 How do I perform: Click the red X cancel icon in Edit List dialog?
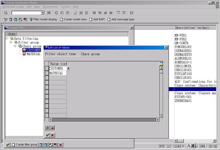[x=53, y=135]
